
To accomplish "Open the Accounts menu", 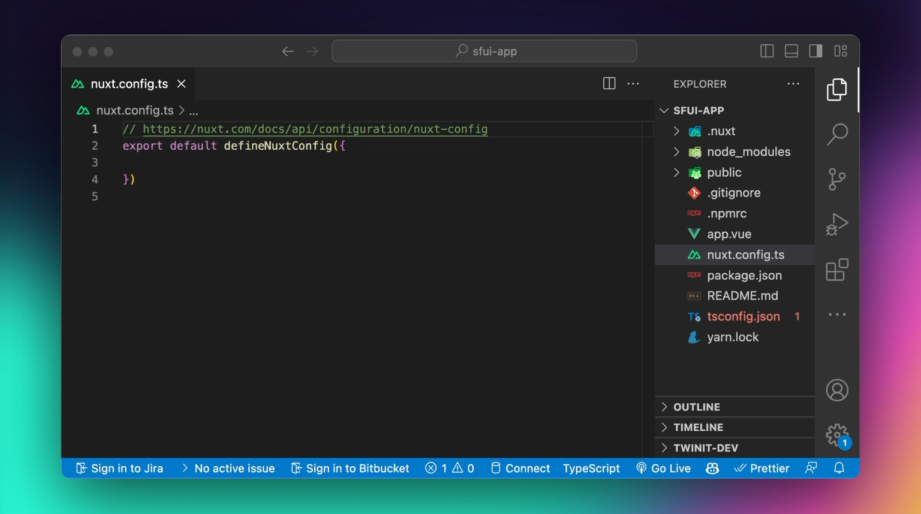I will (836, 390).
